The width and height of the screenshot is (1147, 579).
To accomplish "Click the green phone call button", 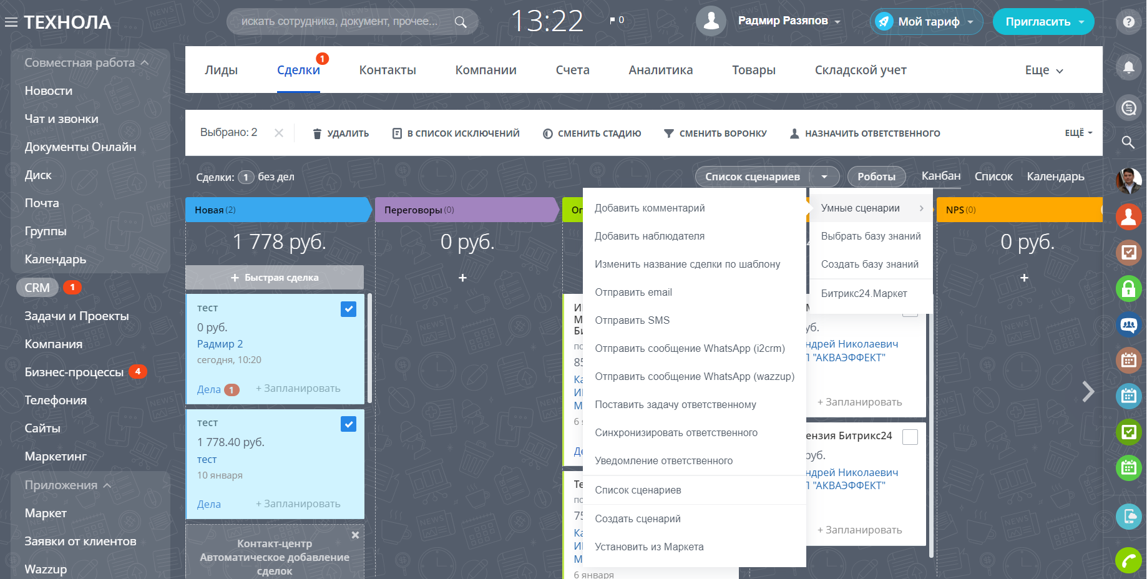I will coord(1128,561).
